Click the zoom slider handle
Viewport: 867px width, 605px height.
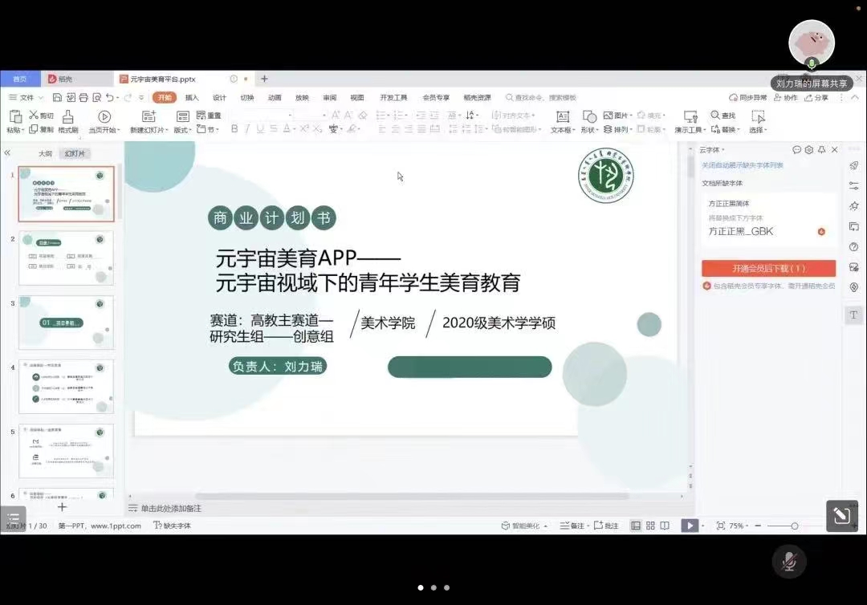[x=795, y=526]
